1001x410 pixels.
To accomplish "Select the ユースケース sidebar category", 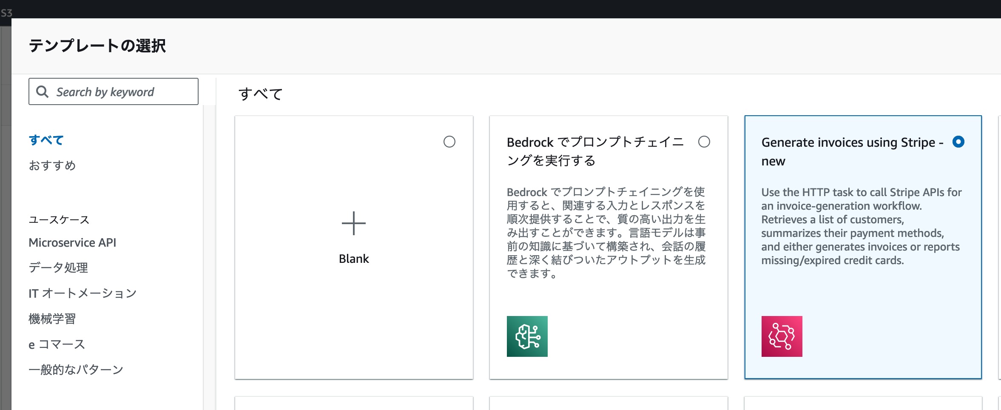I will 59,219.
